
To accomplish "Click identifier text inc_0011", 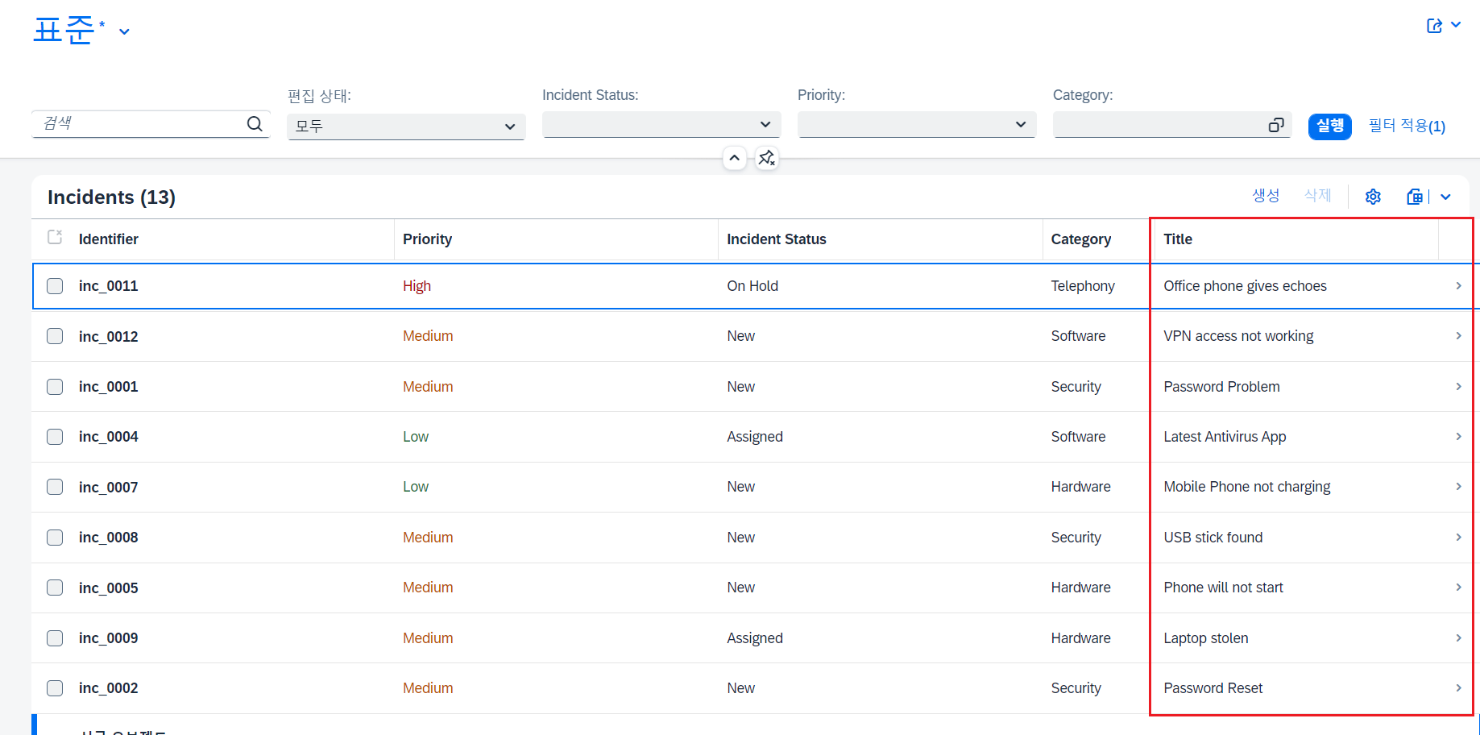I will pyautogui.click(x=109, y=286).
